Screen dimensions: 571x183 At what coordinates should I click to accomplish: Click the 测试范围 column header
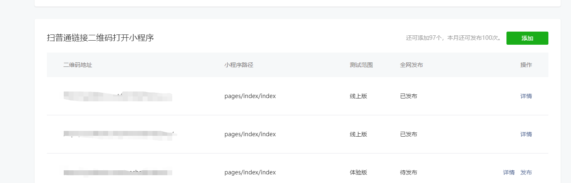pos(361,65)
